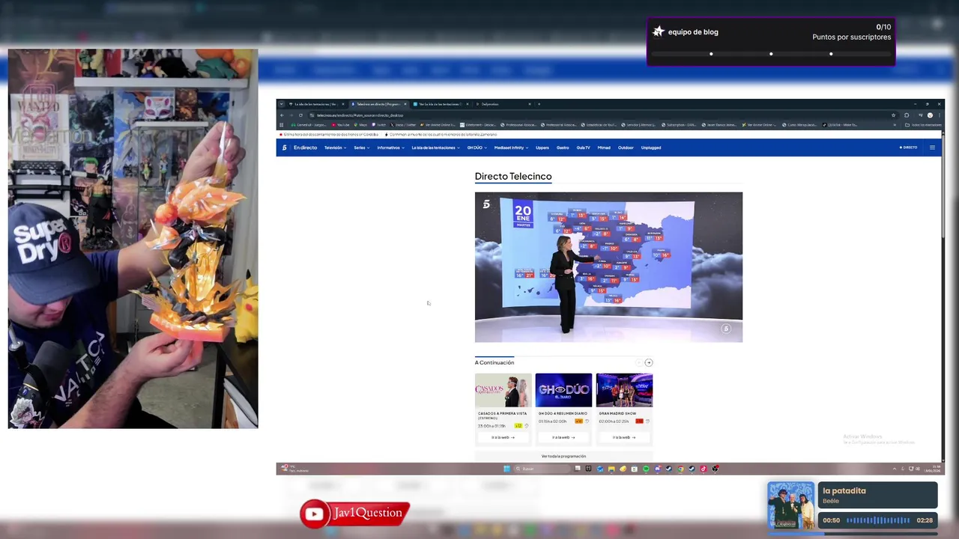The width and height of the screenshot is (959, 539).
Task: Go back with the browser back arrow
Action: [282, 115]
